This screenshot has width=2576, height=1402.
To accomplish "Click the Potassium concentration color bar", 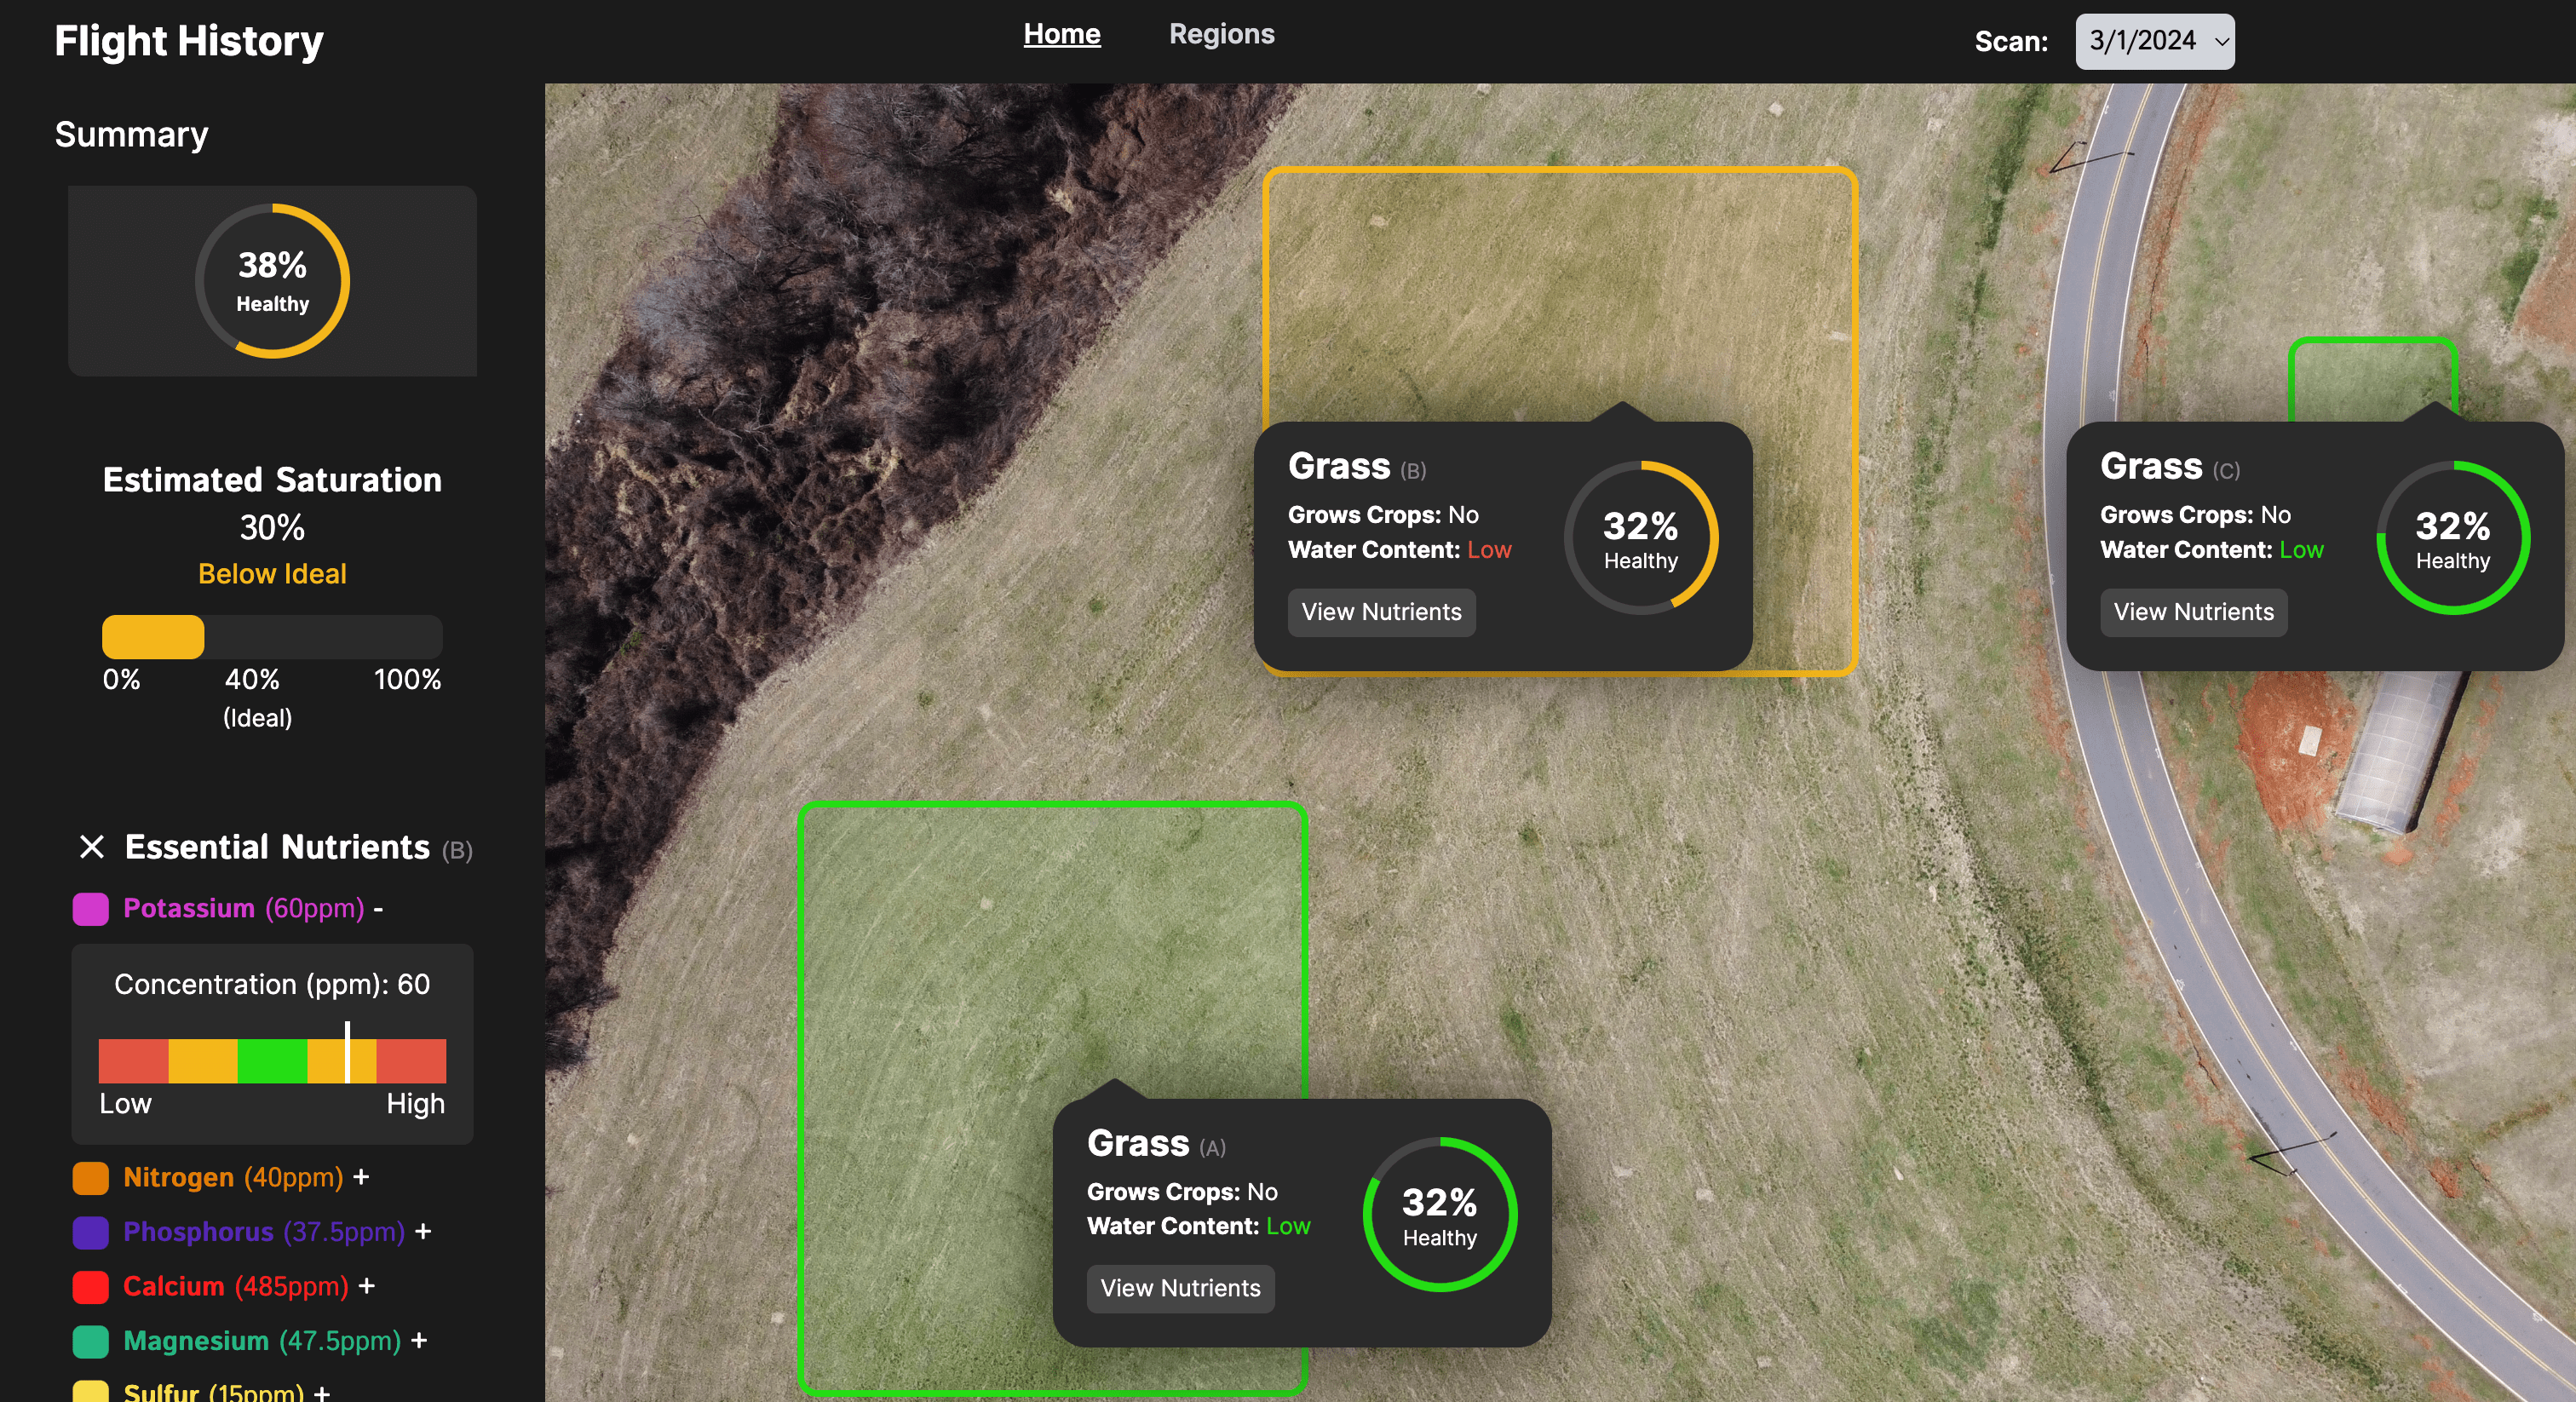I will [x=272, y=1061].
